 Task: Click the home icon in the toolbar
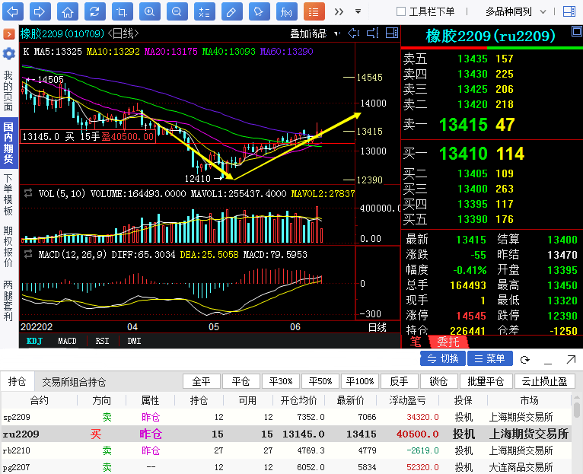(68, 11)
